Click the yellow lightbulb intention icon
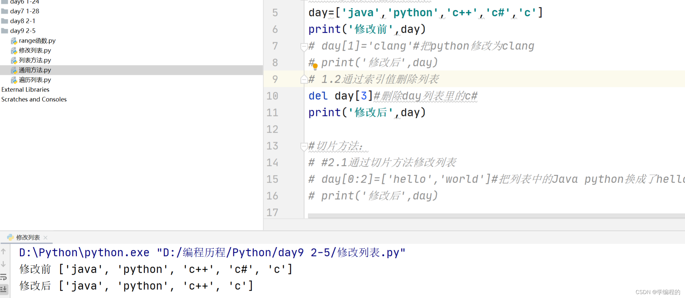Screen dimensions: 685x298 tap(315, 67)
